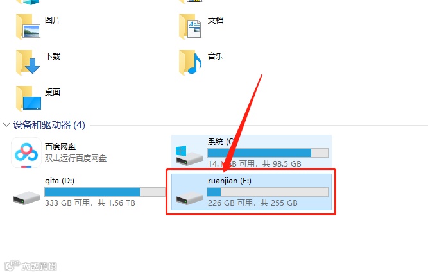Click the 设备和驱动器 (4) group header
Viewport: 428px width, 275px height.
(x=49, y=125)
